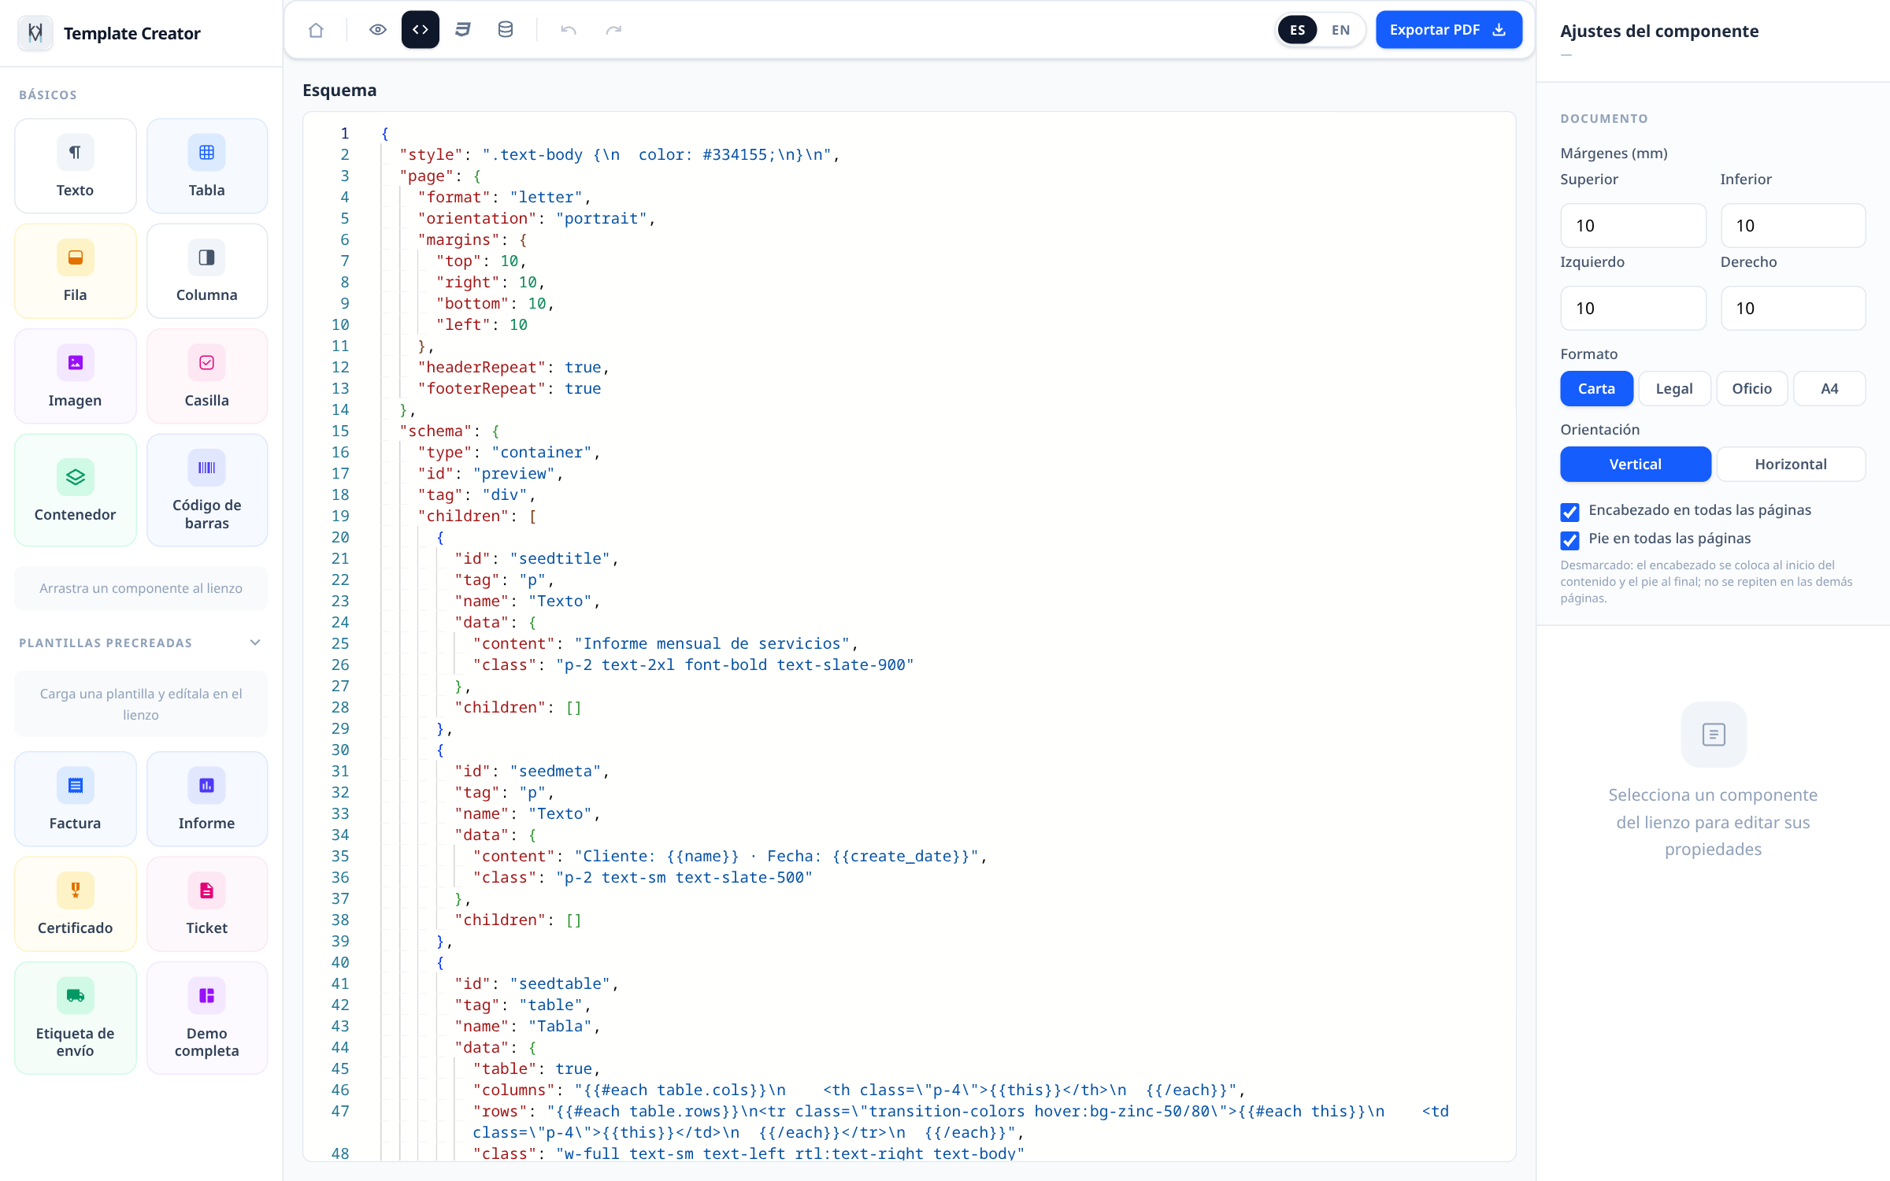The width and height of the screenshot is (1890, 1181).
Task: Add a Contenedor component
Action: coord(75,490)
